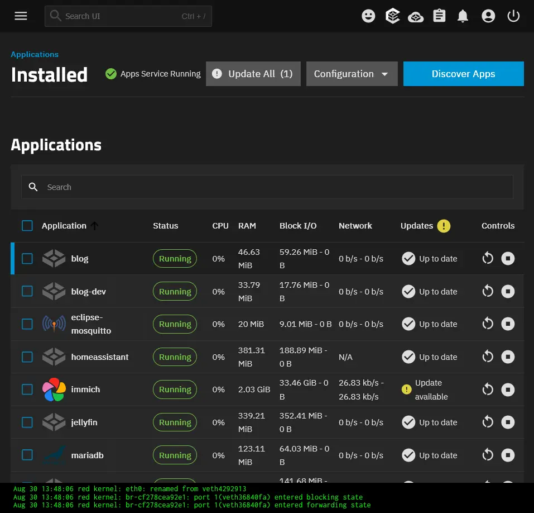Viewport: 534px width, 513px height.
Task: Check the jellyfin row checkbox
Action: tap(27, 422)
